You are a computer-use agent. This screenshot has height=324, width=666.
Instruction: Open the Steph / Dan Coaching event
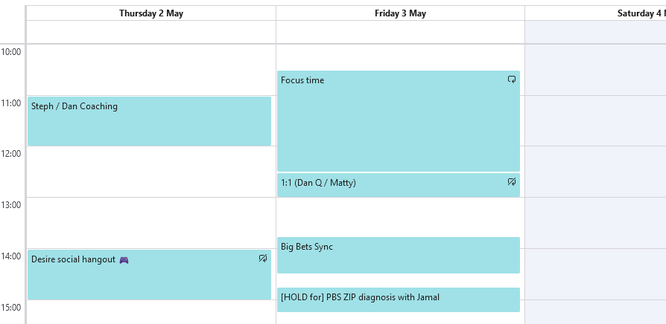tap(149, 121)
